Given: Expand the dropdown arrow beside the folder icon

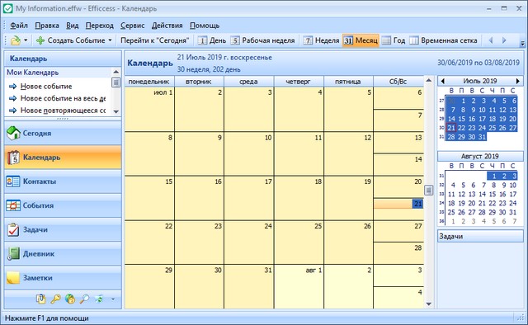Looking at the screenshot, I should click(26, 40).
